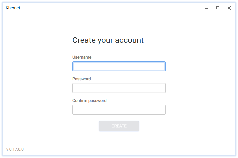The width and height of the screenshot is (238, 158).
Task: Click the Username input field
Action: (x=119, y=66)
